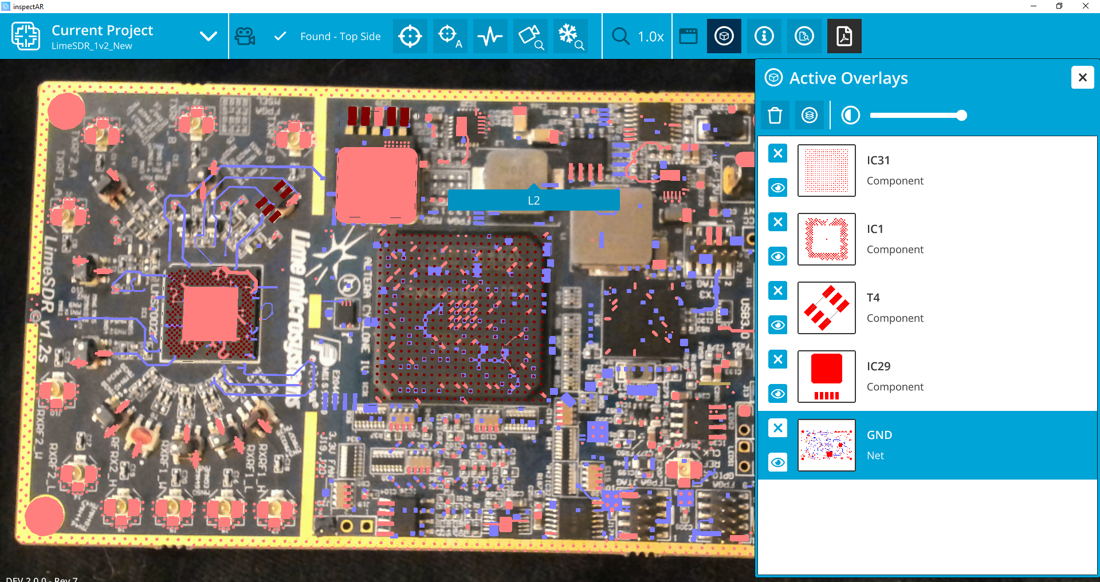Remove the IC29 overlay
Image resolution: width=1100 pixels, height=582 pixels.
778,359
